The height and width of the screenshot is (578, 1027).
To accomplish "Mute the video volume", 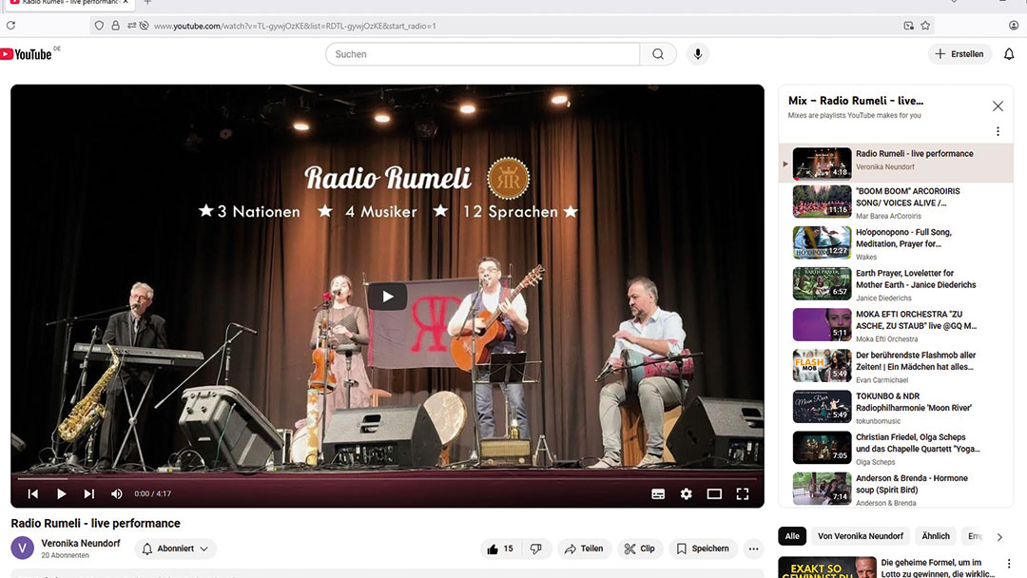I will click(117, 494).
